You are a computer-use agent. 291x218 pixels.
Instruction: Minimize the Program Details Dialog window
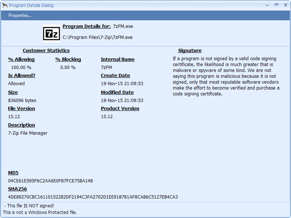tap(267, 6)
